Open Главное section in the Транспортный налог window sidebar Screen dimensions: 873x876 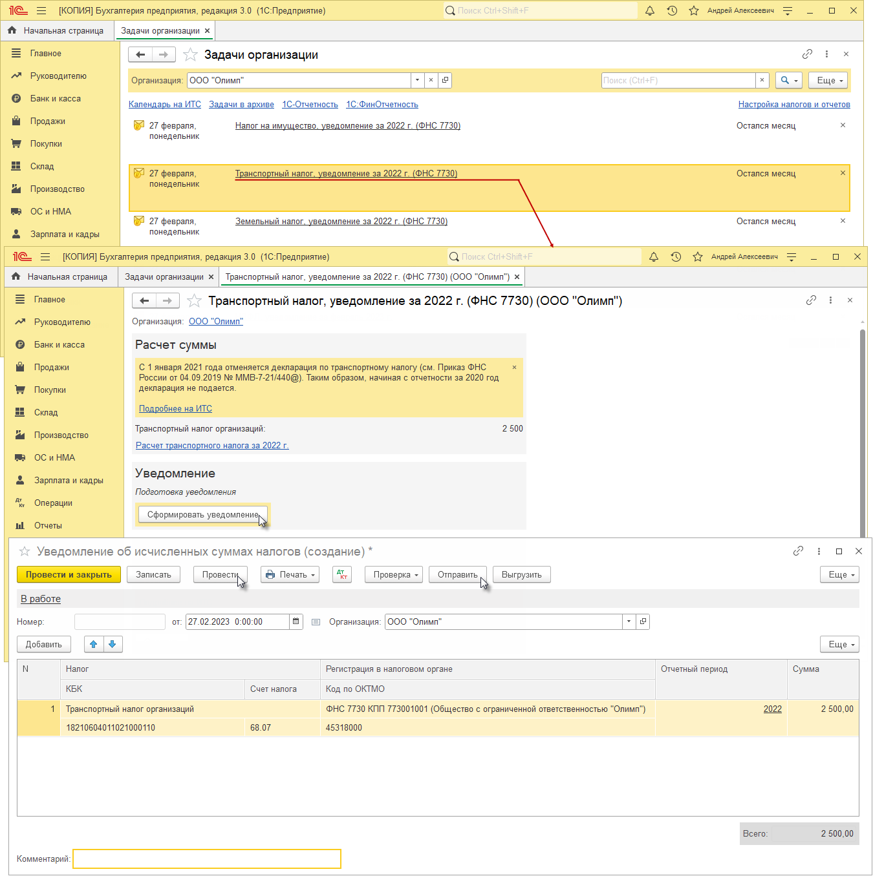tap(50, 300)
